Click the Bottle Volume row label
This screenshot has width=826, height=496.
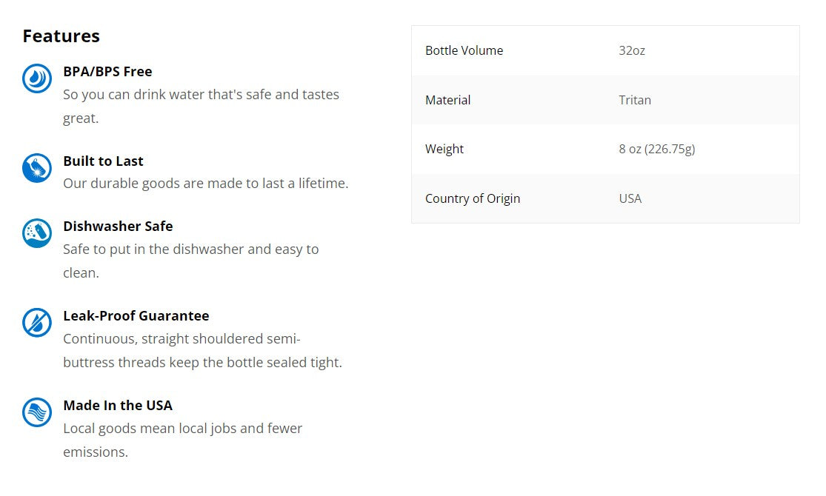pyautogui.click(x=464, y=50)
